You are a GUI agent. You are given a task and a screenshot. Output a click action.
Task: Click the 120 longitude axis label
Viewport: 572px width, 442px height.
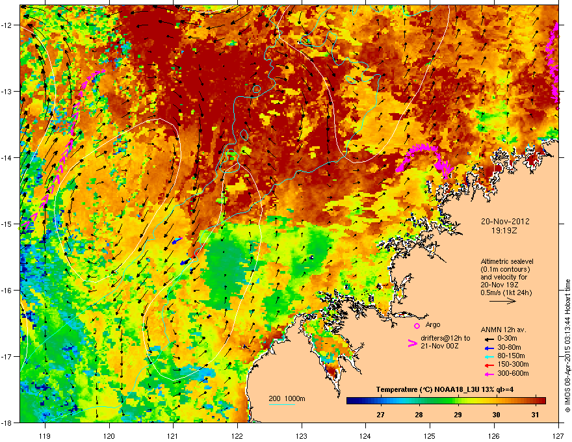[x=109, y=435]
